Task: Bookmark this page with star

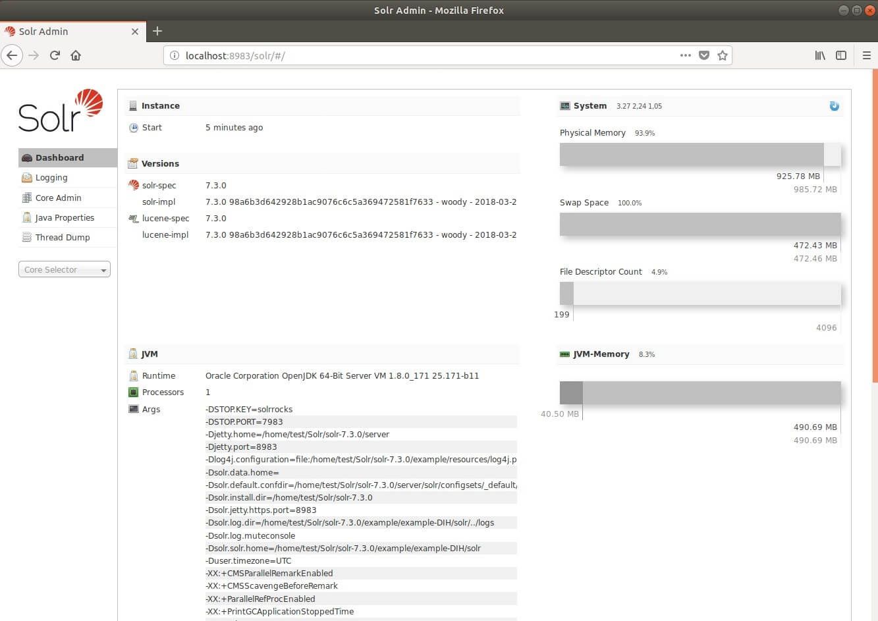Action: pos(723,55)
